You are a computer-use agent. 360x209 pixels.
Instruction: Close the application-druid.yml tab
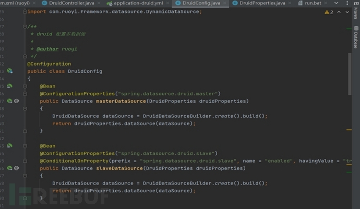167,3
